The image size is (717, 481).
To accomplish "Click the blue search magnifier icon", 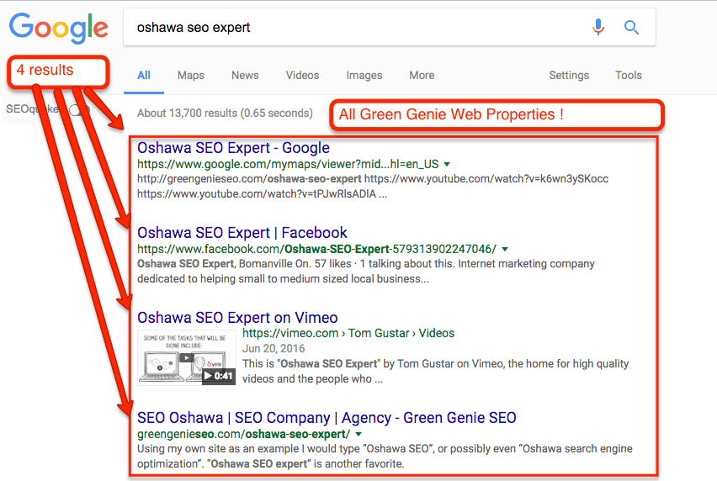I will click(631, 28).
